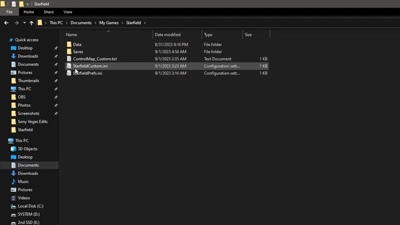The height and width of the screenshot is (225, 400).
Task: Open 3D Objects under This PC
Action: 27,149
